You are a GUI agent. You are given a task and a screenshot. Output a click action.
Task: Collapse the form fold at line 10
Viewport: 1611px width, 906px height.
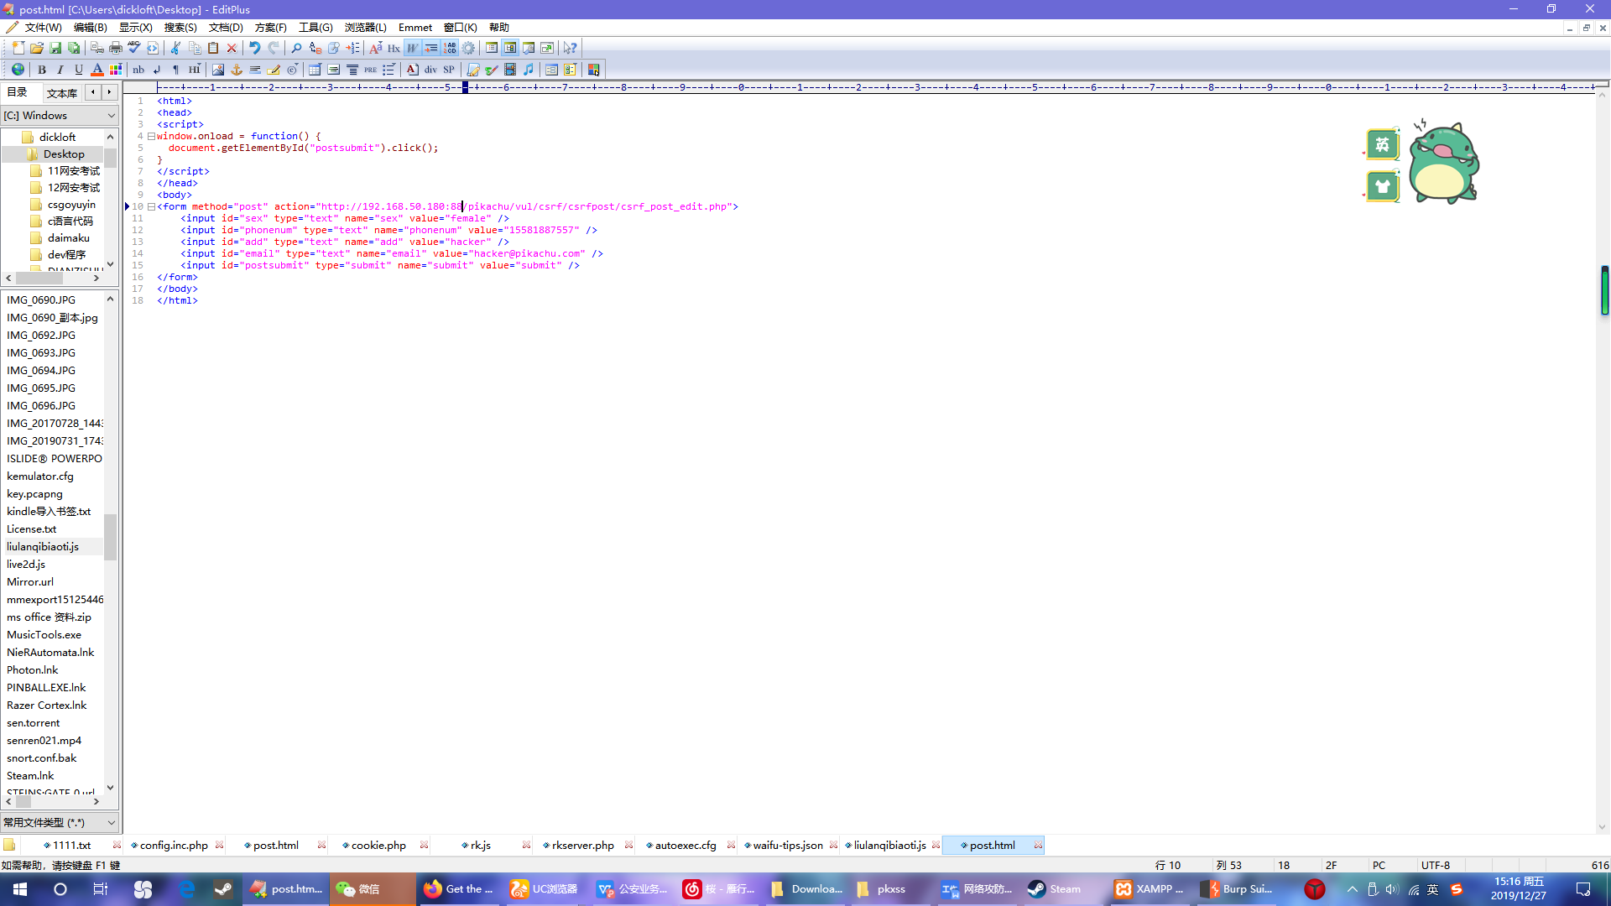[x=151, y=206]
